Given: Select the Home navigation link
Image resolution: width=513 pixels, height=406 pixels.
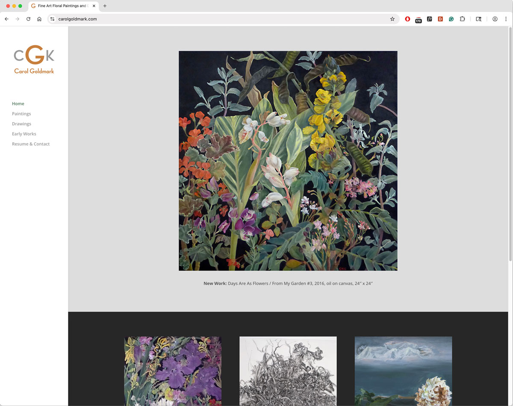Looking at the screenshot, I should coord(18,104).
